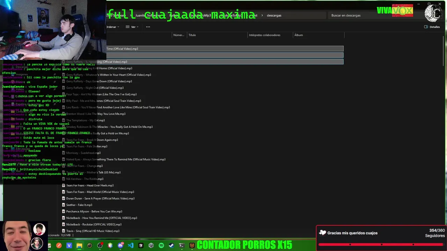The width and height of the screenshot is (447, 251).
Task: Click mp3 icon beside Seether - Fake It
Action: pyautogui.click(x=64, y=205)
